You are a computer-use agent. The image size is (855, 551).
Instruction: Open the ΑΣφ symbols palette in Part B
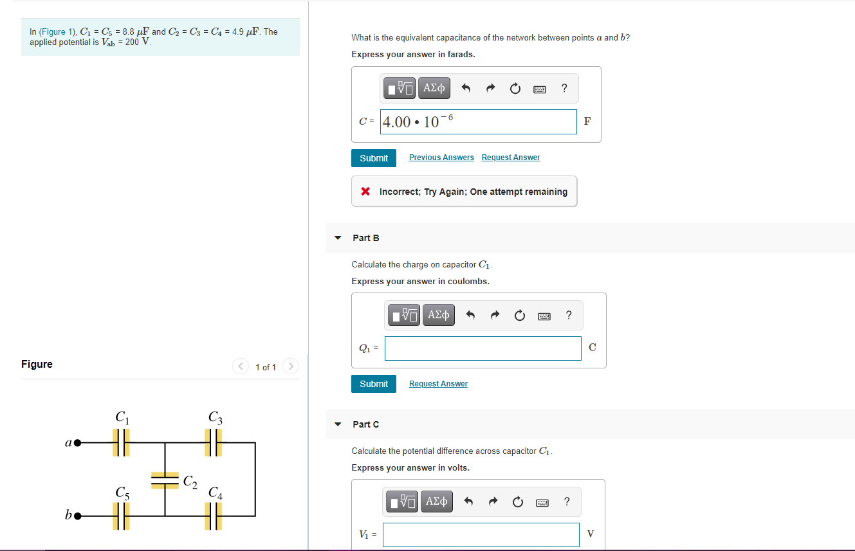pyautogui.click(x=438, y=315)
